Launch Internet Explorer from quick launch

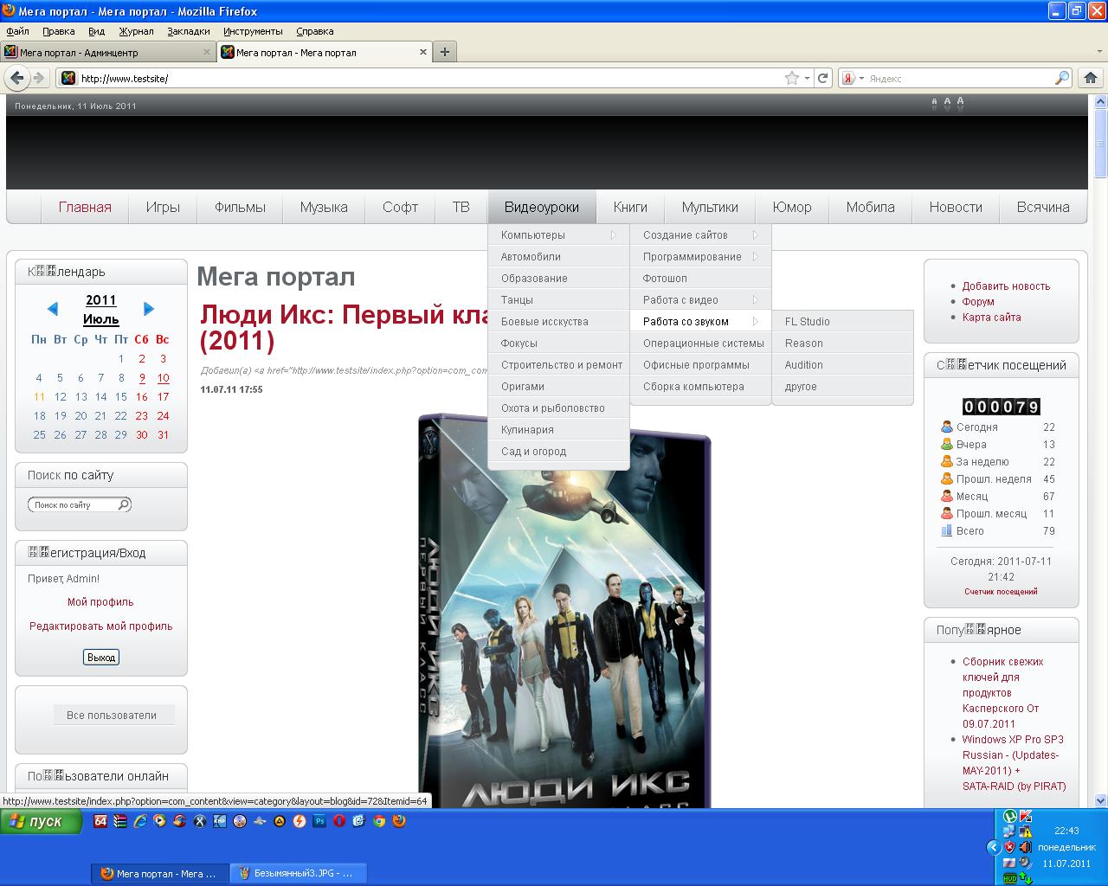(x=140, y=821)
